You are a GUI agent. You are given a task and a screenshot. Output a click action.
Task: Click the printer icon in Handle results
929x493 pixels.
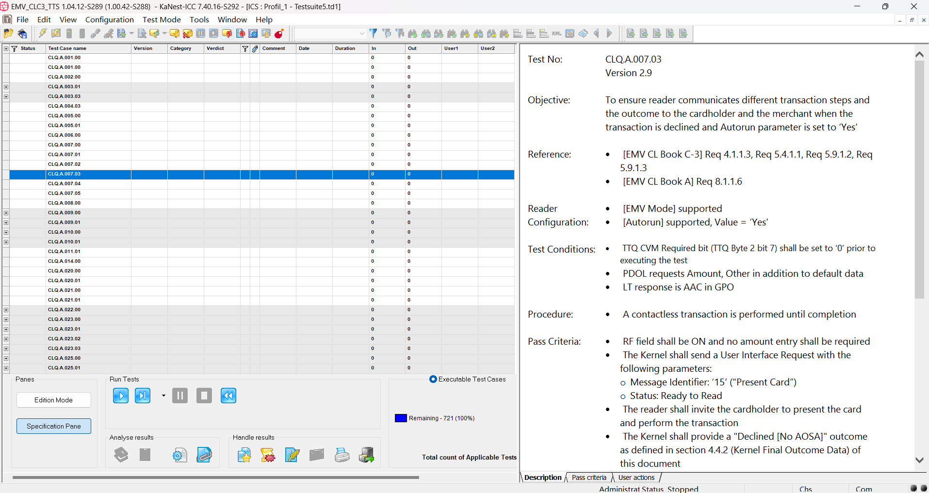pyautogui.click(x=342, y=455)
